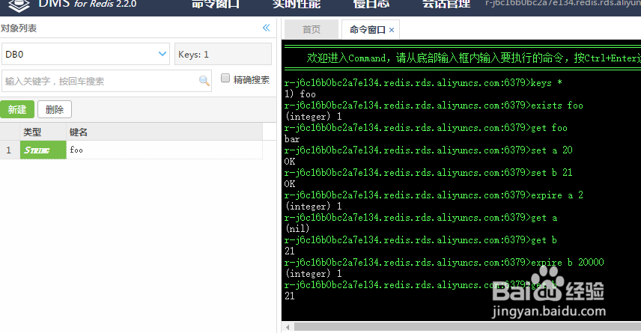
Task: Click the 类型 column header
Action: pos(43,132)
